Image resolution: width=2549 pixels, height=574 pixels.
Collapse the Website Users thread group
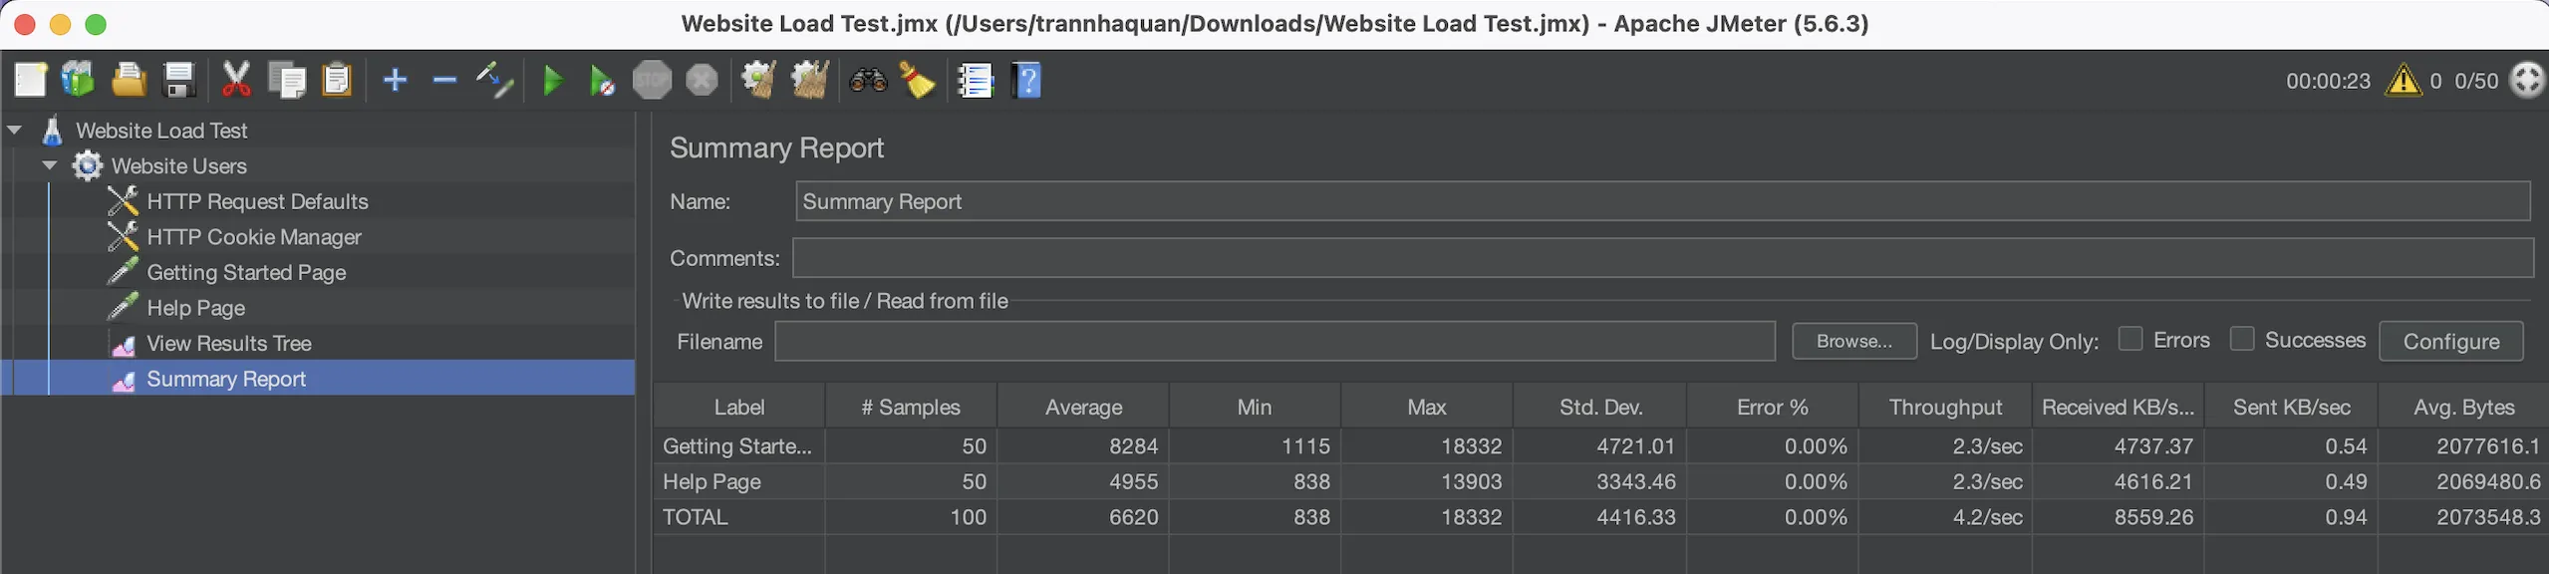tap(50, 166)
